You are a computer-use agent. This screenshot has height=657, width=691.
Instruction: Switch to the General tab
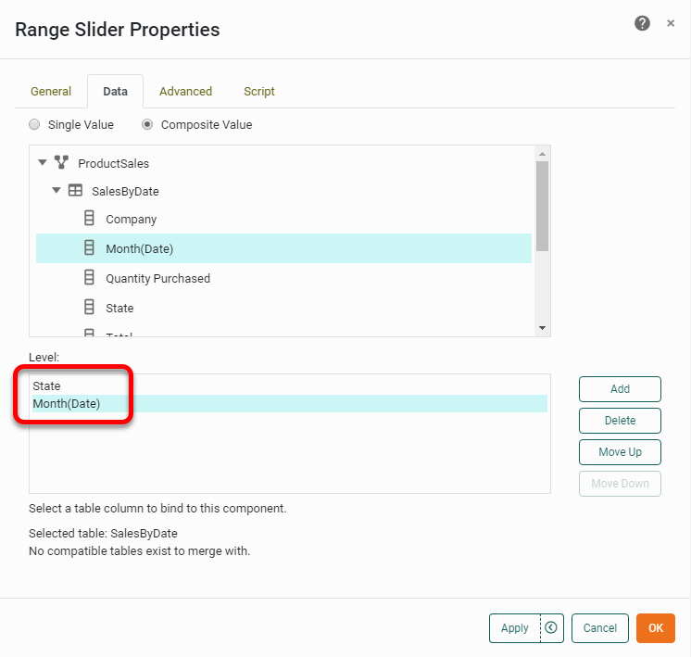pos(51,92)
